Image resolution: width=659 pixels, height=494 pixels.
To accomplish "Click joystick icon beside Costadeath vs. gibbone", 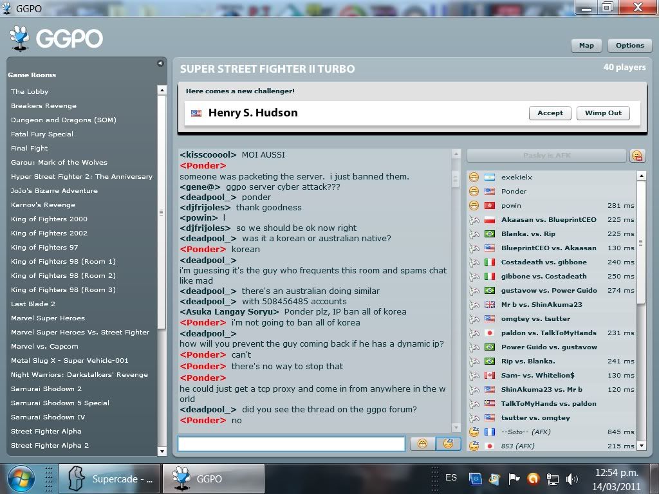I will pos(474,262).
